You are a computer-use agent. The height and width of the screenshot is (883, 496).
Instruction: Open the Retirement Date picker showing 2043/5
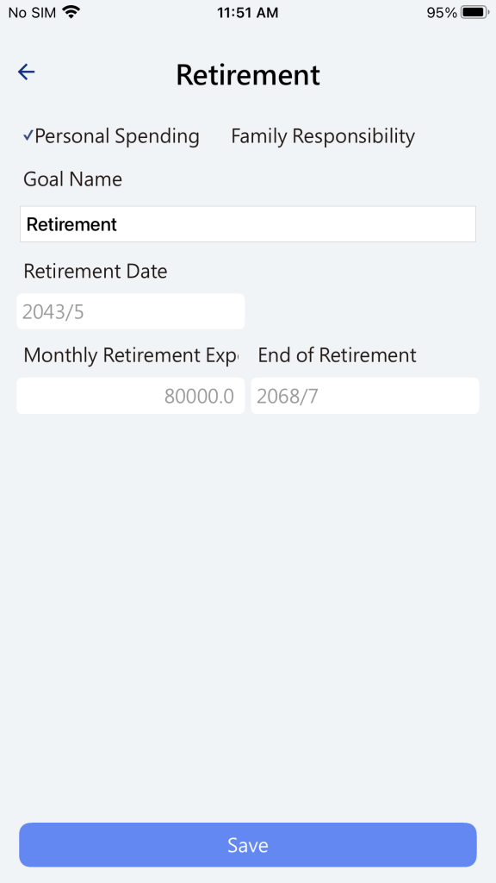[131, 311]
